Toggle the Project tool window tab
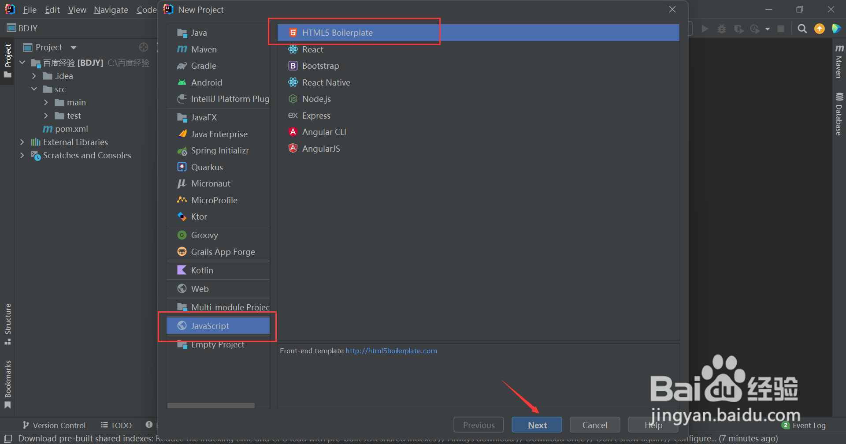This screenshot has height=444, width=846. click(x=7, y=60)
